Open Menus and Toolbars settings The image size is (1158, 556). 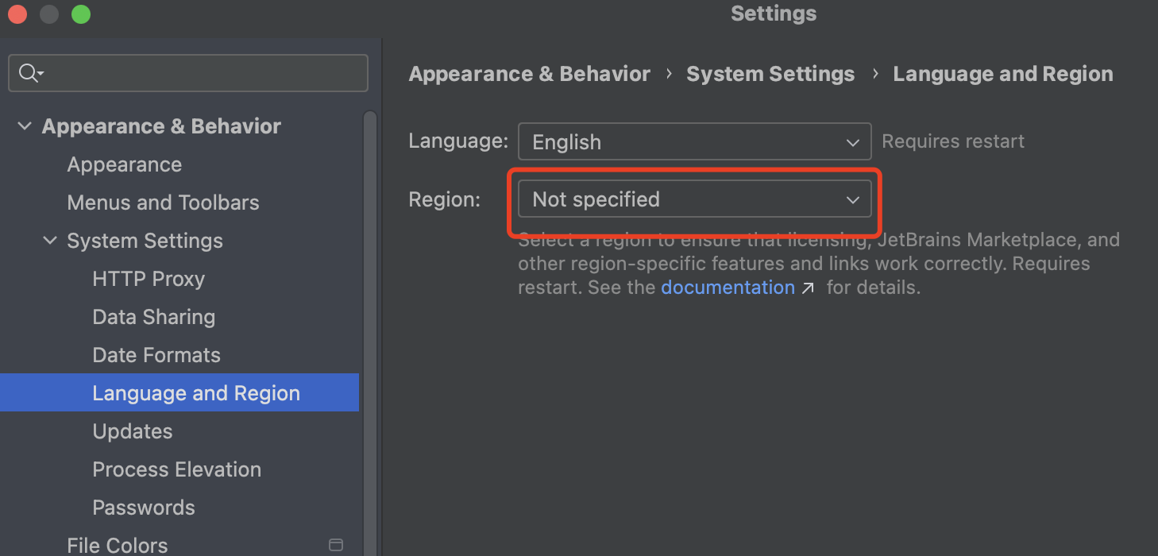(x=164, y=203)
